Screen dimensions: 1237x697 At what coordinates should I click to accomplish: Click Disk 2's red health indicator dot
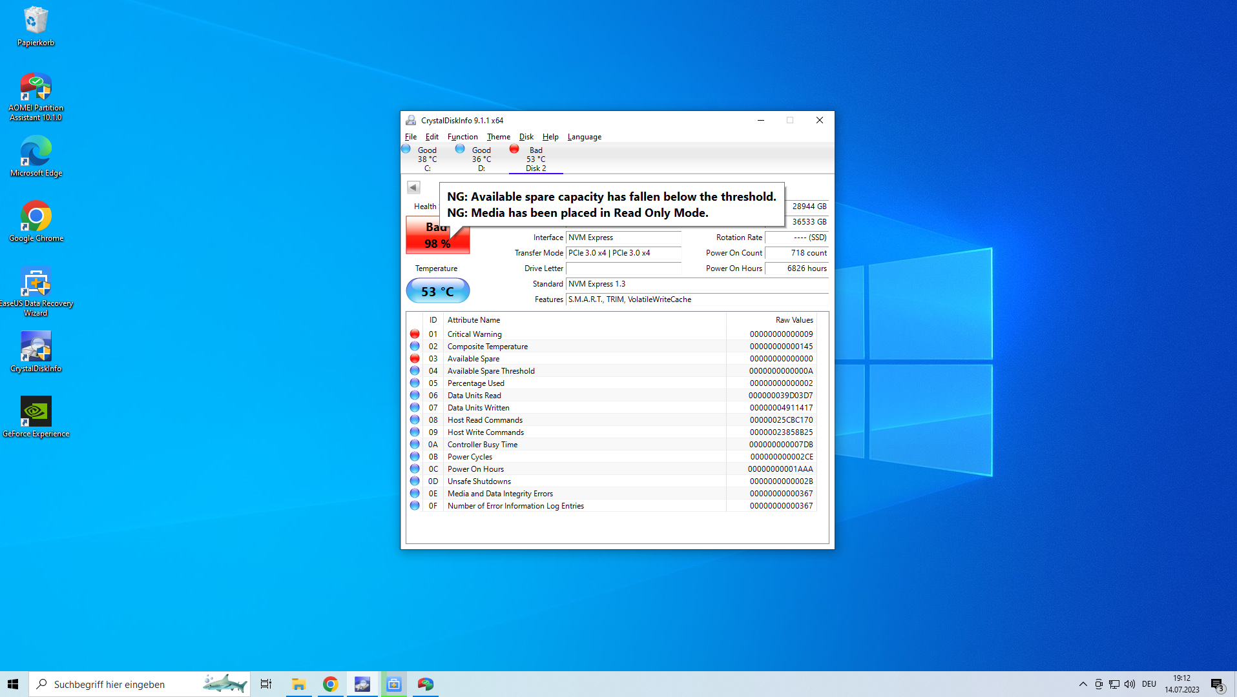[x=514, y=148]
